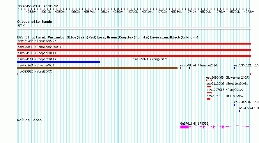Click the esv3345287 blue variant marker
Screen dimensions: 259x143
pyautogui.click(x=235, y=105)
